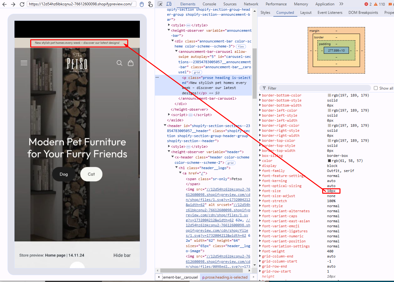Click the Petso logo in the preview header
394x282 pixels.
[77, 62]
